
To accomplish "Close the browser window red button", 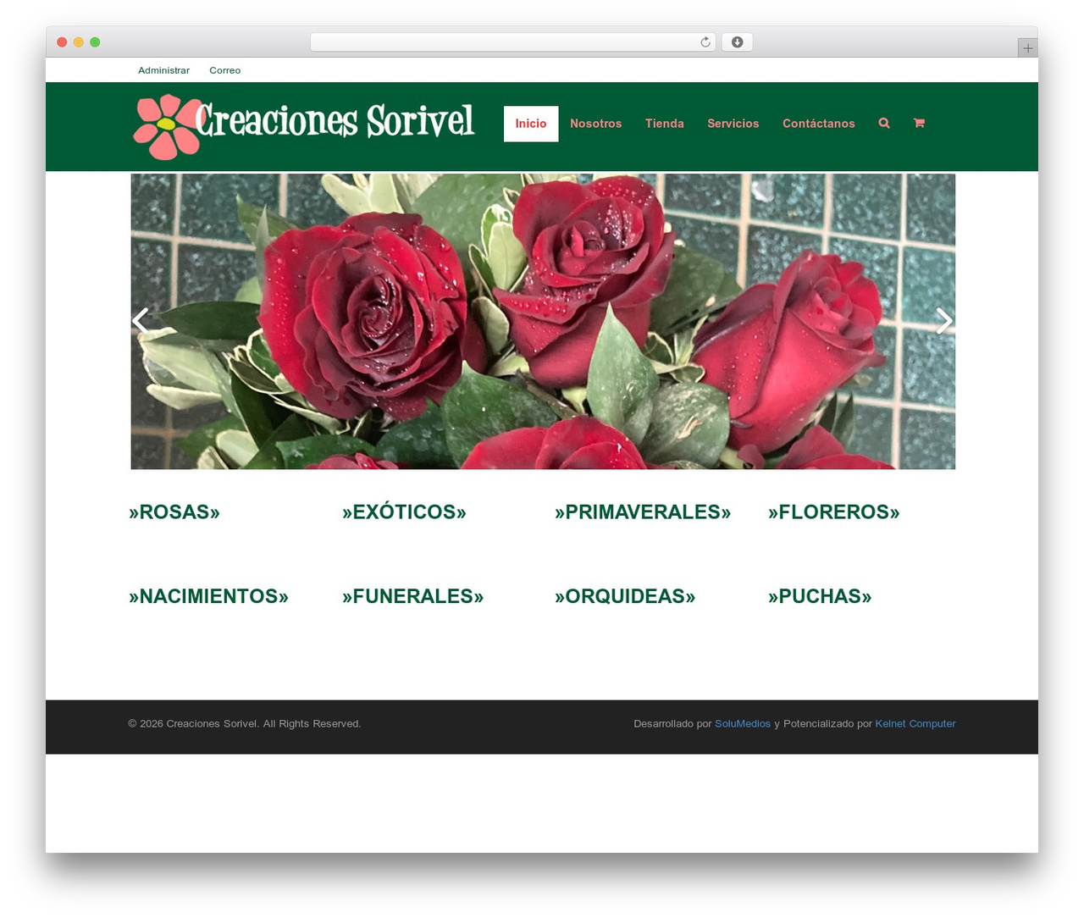I will point(62,42).
